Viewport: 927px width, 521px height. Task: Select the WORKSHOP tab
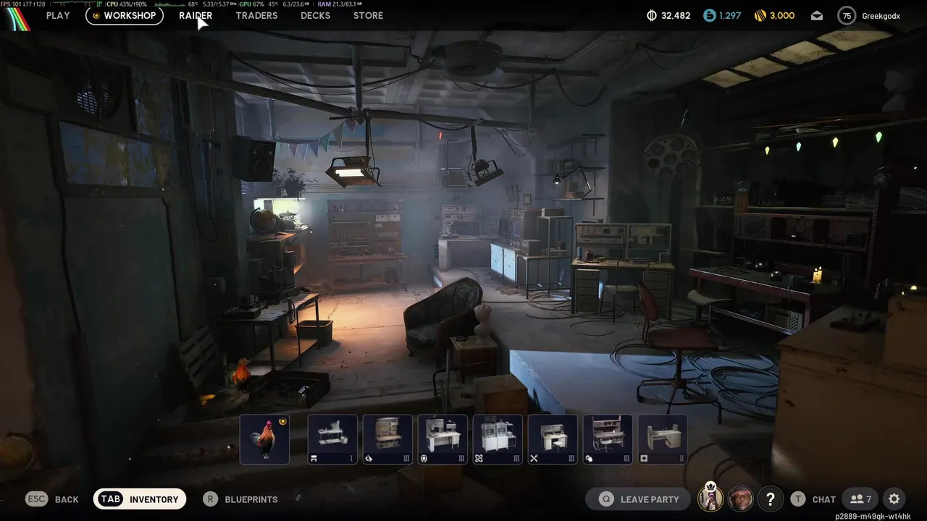pos(125,15)
